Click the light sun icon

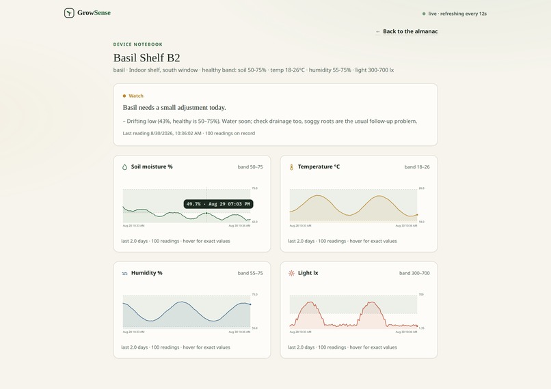point(291,273)
